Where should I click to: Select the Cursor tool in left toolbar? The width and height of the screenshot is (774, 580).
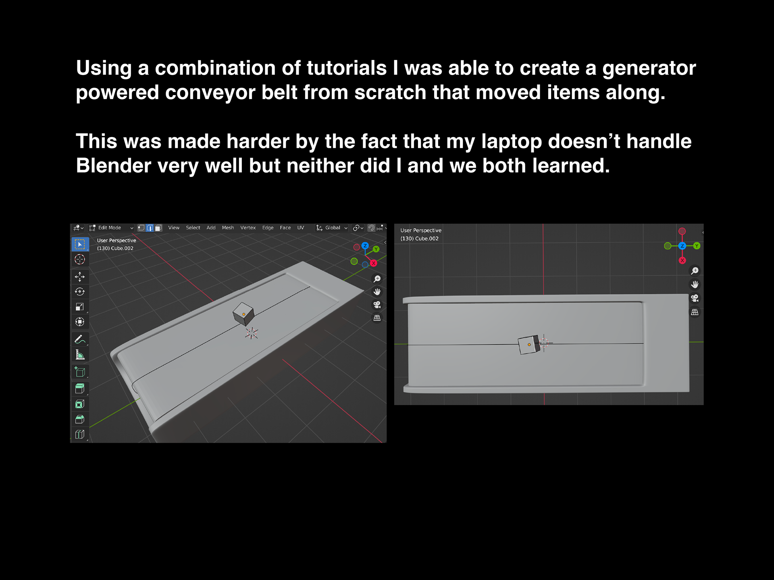[x=80, y=260]
